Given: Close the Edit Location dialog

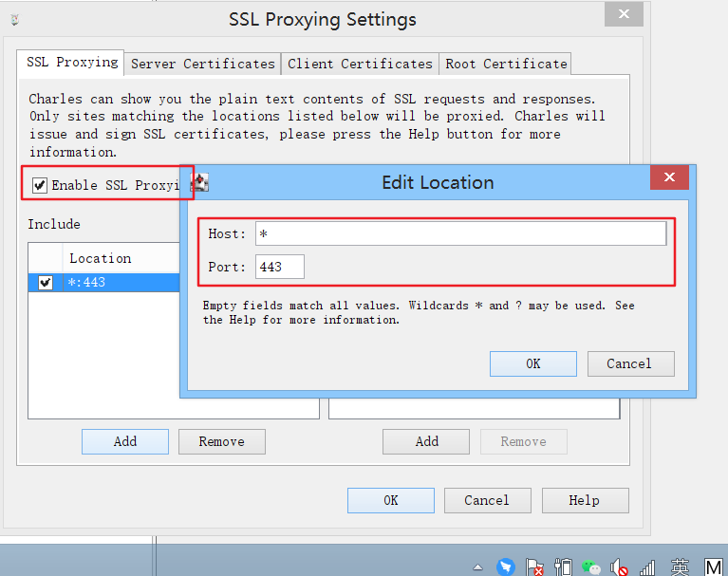Looking at the screenshot, I should [669, 177].
